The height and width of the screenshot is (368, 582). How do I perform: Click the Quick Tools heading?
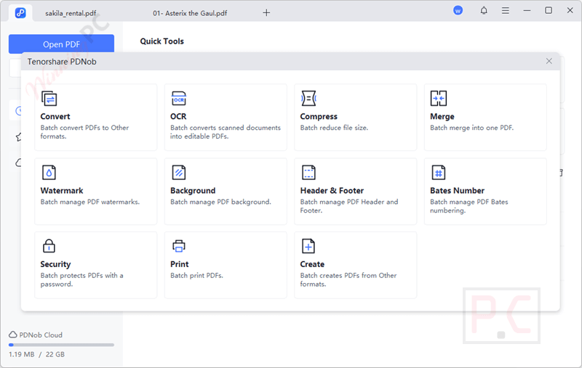[x=162, y=41]
